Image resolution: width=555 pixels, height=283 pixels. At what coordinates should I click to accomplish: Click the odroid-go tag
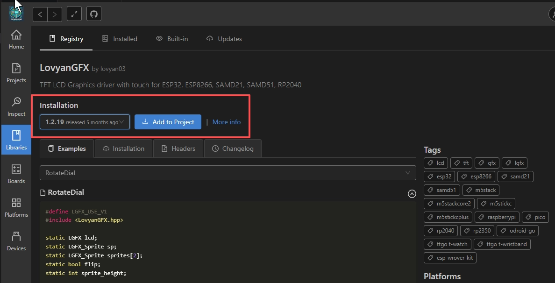518,231
